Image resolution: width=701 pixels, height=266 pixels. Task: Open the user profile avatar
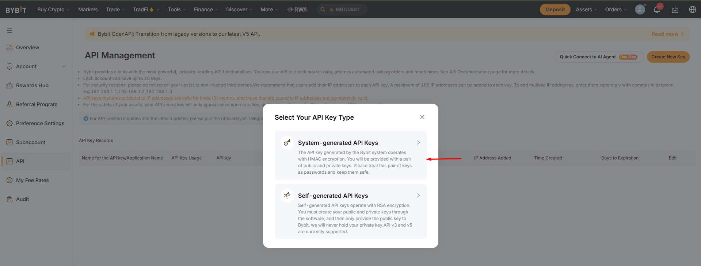tap(640, 9)
